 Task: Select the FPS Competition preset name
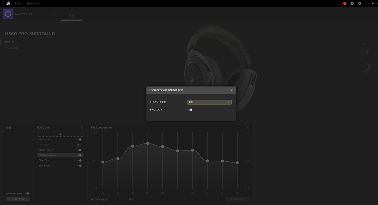(47, 155)
